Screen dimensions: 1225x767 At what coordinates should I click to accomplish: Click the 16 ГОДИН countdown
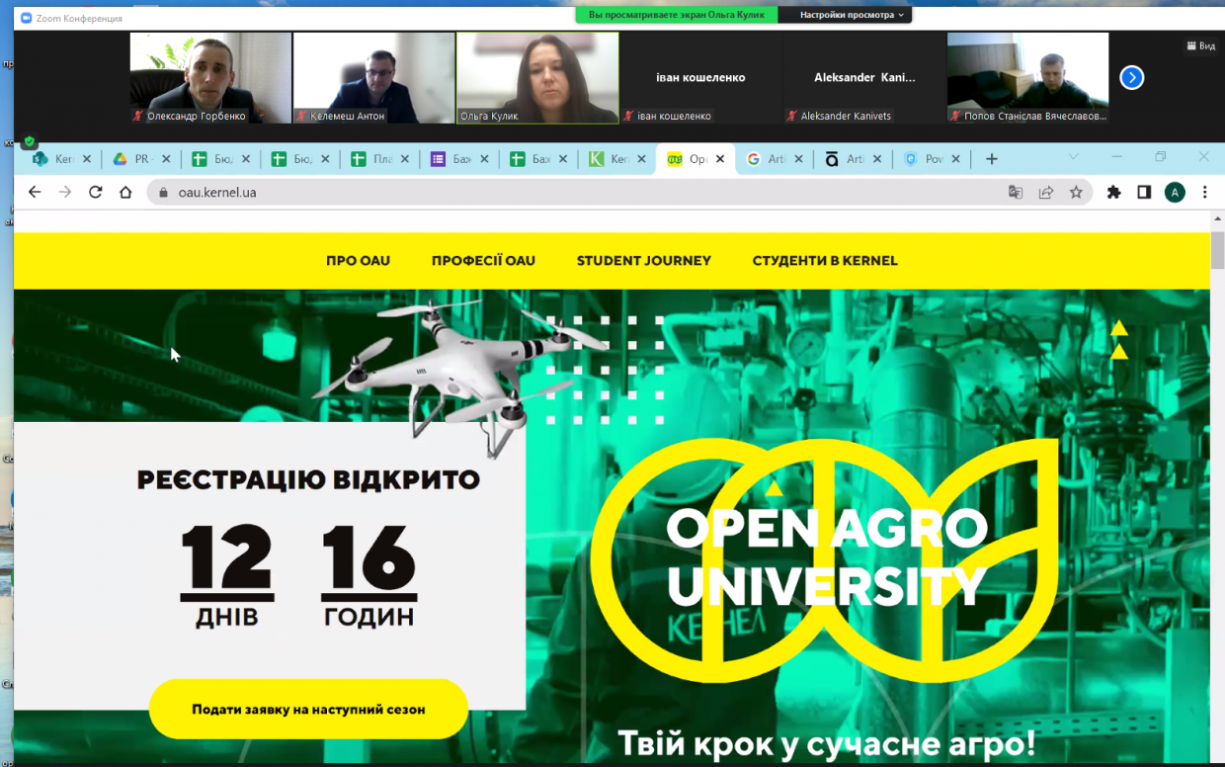(368, 576)
